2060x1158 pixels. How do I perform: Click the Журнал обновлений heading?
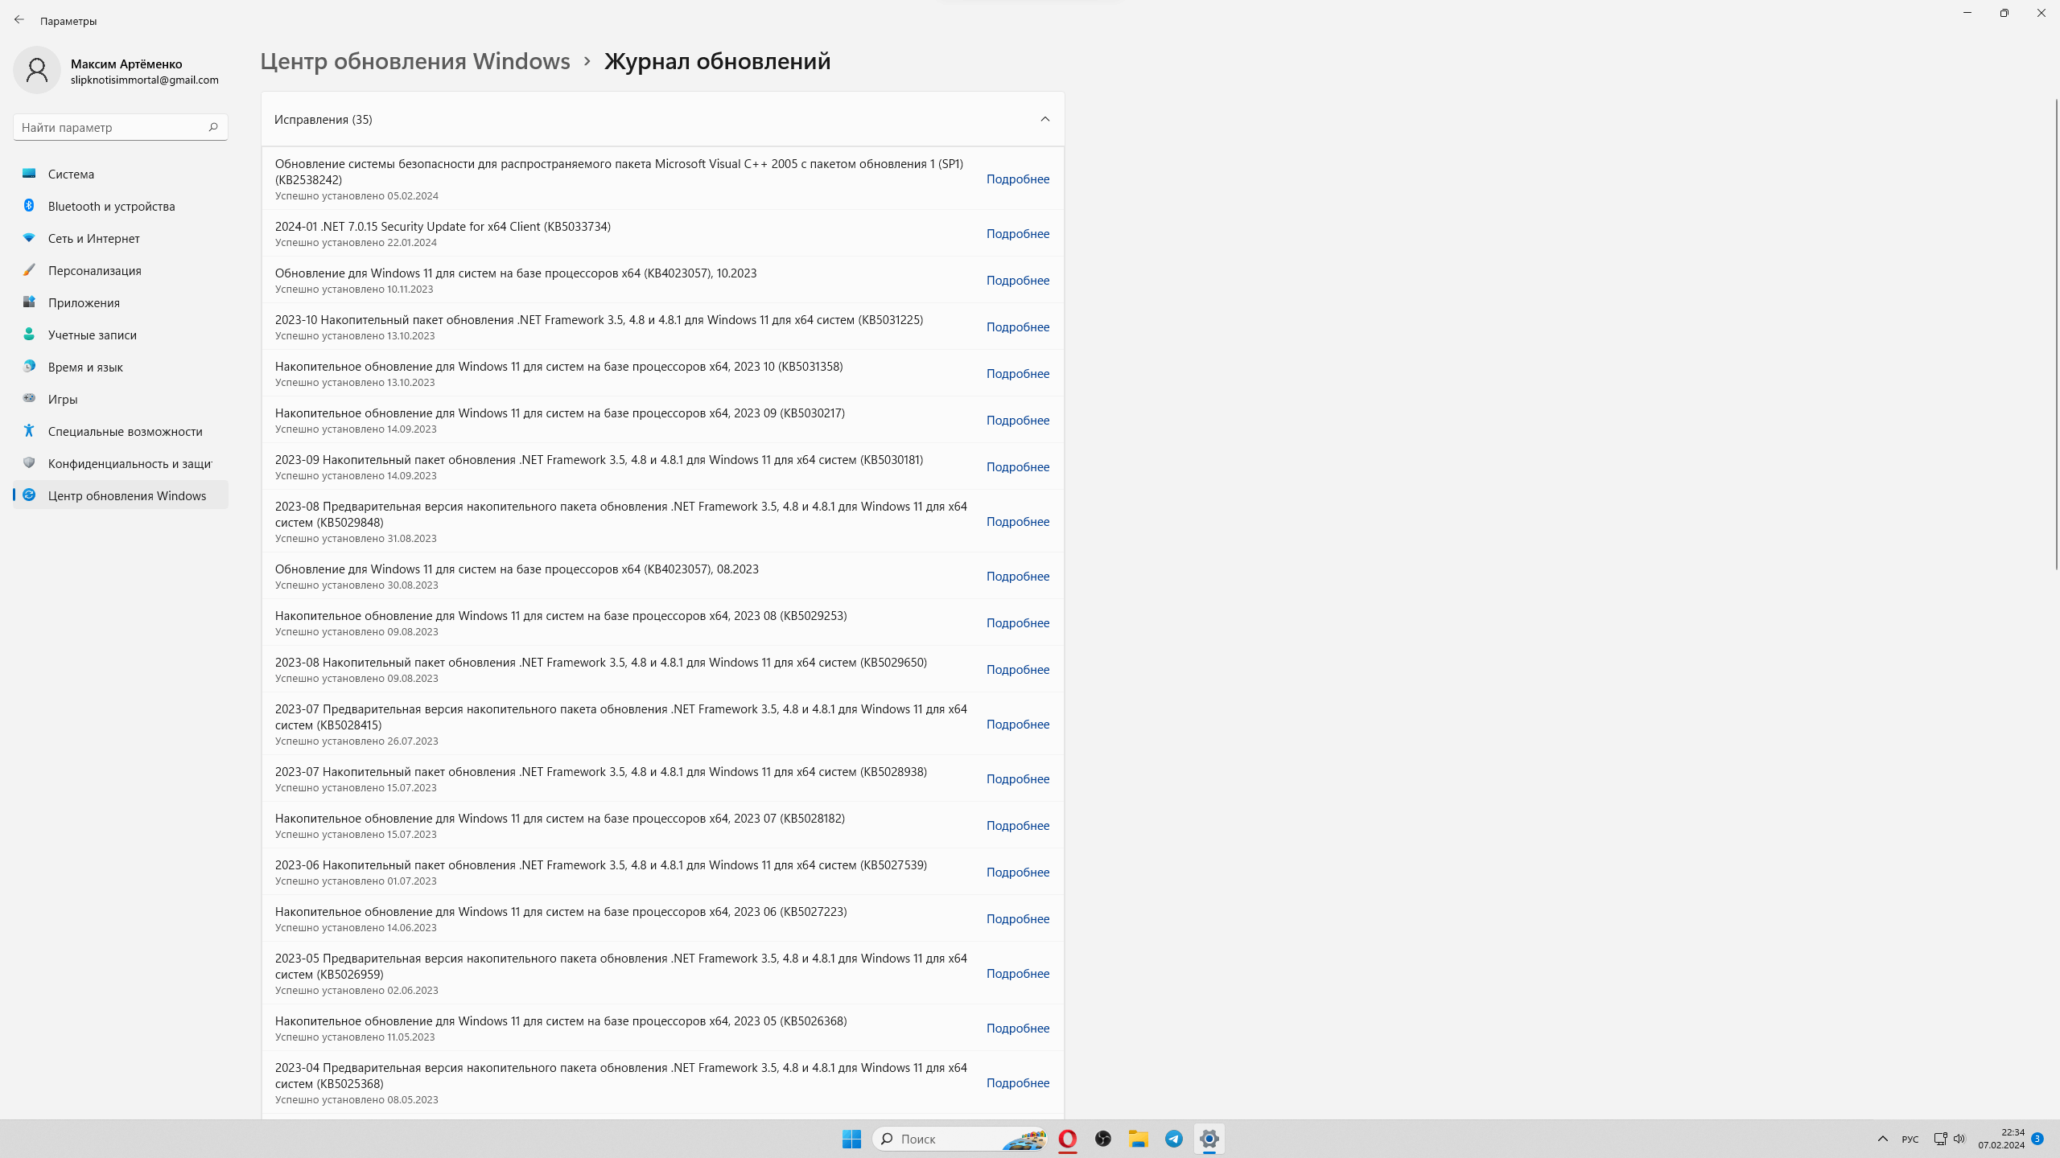[x=717, y=61]
